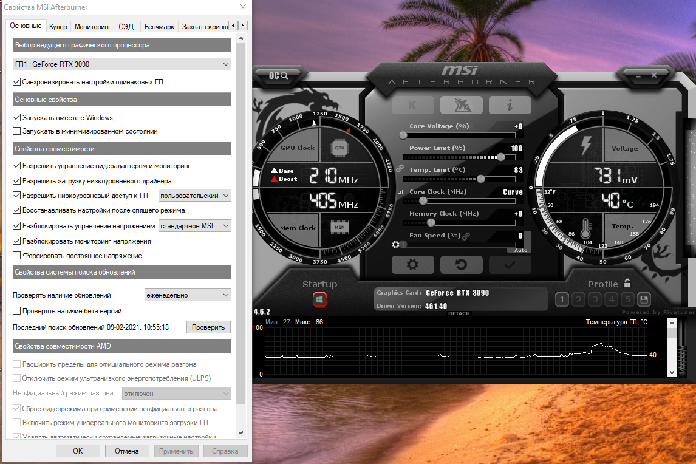Save profile using the floppy disk icon
696x464 pixels.
click(x=644, y=299)
